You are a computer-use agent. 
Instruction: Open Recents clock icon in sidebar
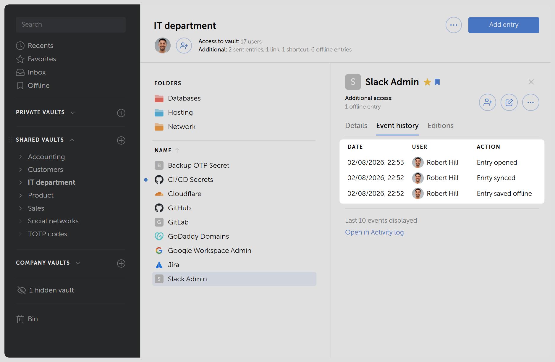tap(20, 46)
